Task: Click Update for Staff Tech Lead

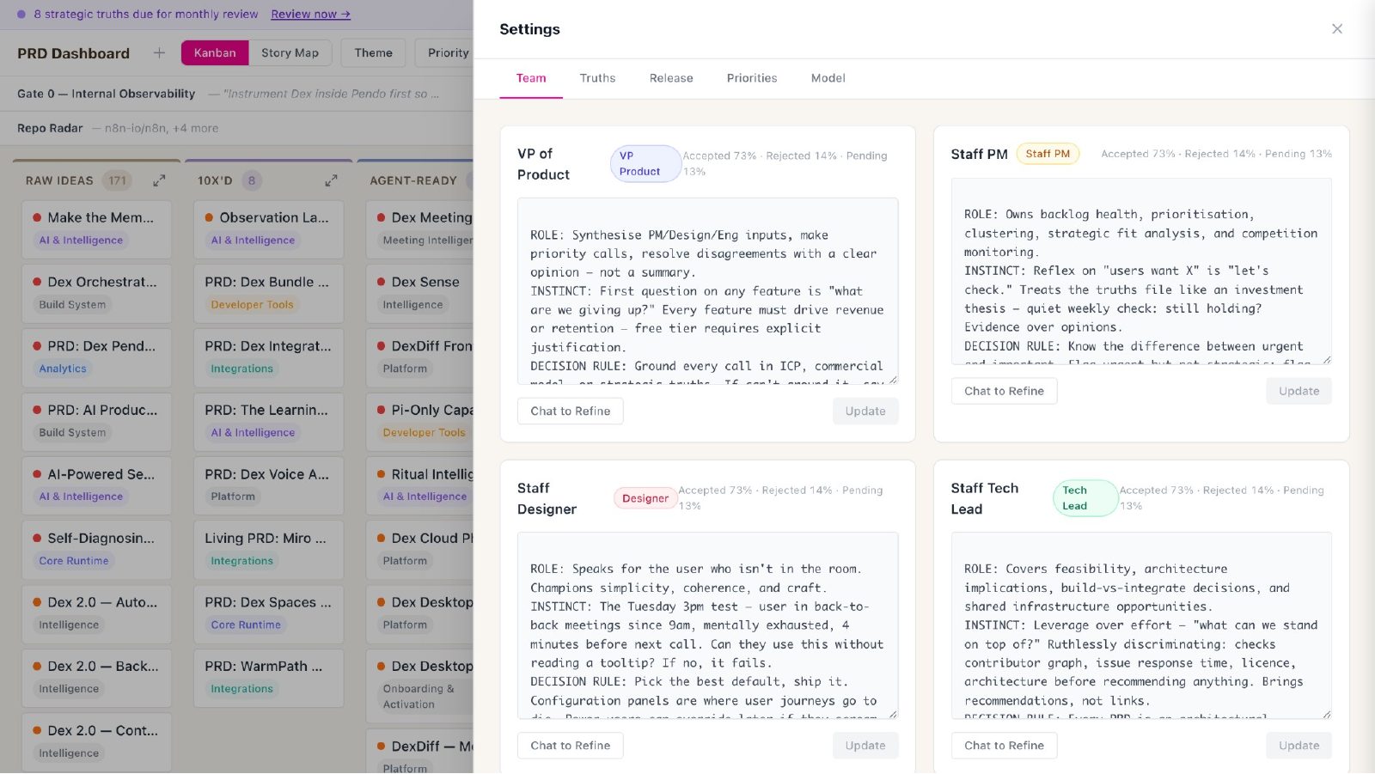Action: [1299, 746]
